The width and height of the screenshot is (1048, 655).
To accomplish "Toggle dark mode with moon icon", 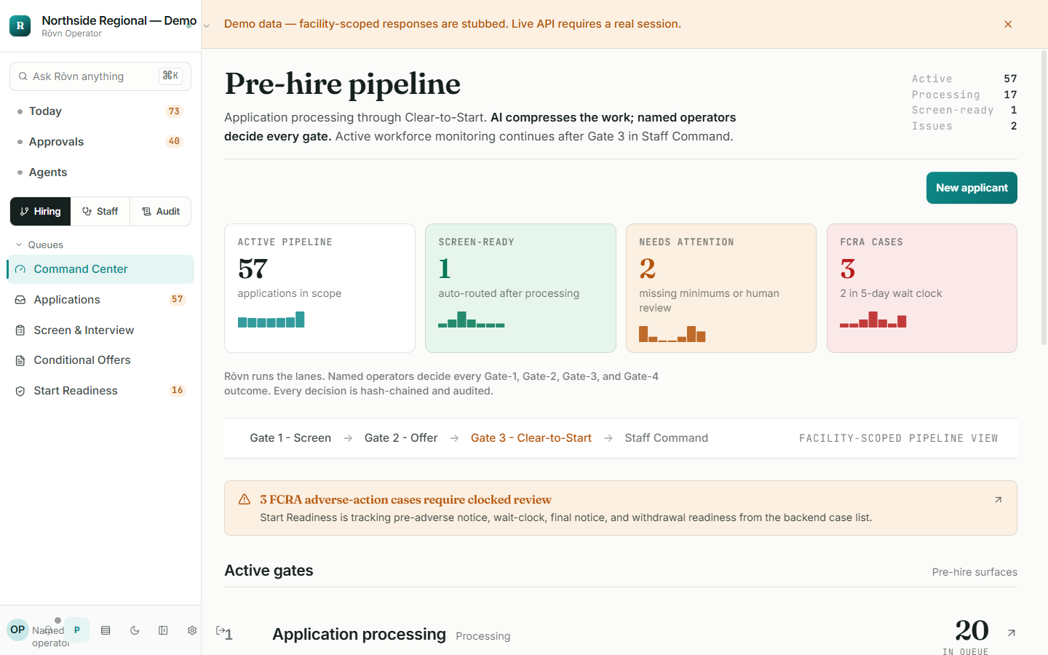I will pyautogui.click(x=135, y=630).
